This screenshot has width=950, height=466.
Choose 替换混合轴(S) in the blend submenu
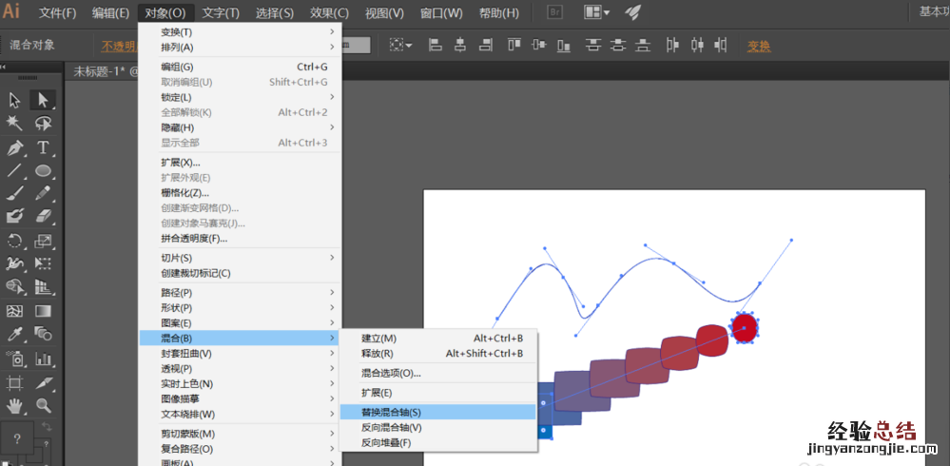391,412
